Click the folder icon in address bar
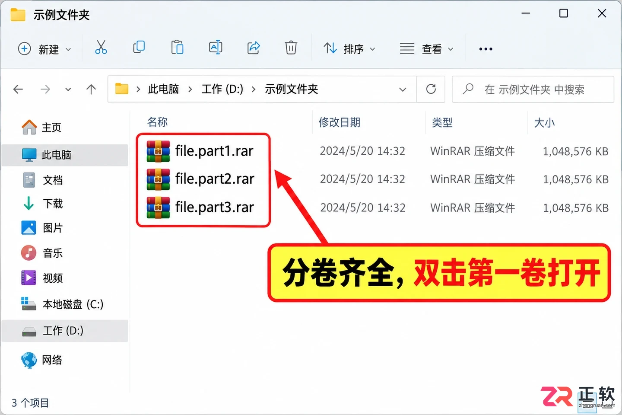The image size is (622, 415). [x=122, y=89]
